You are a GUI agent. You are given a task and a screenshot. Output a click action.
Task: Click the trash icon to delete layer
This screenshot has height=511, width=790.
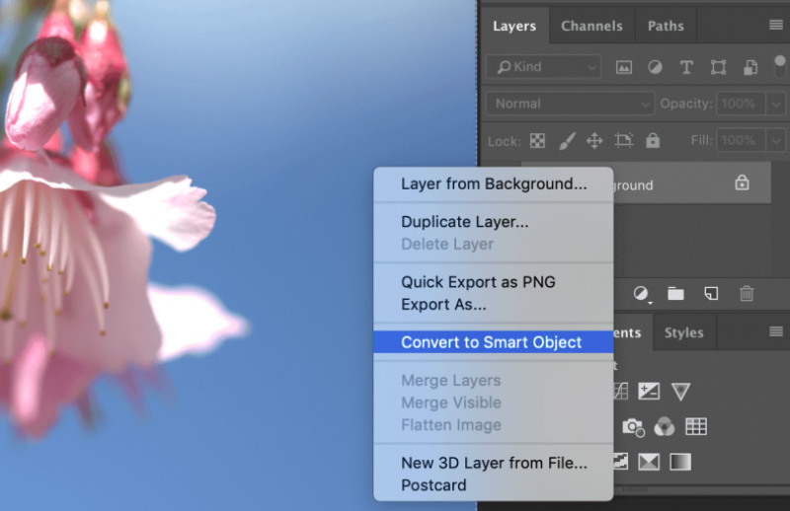click(x=747, y=293)
